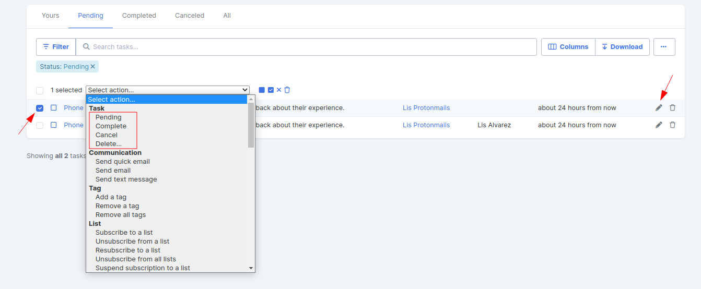Image resolution: width=701 pixels, height=289 pixels.
Task: Click the Download button
Action: click(x=623, y=46)
